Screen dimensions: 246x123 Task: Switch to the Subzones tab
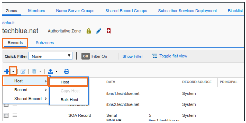pyautogui.click(x=45, y=43)
